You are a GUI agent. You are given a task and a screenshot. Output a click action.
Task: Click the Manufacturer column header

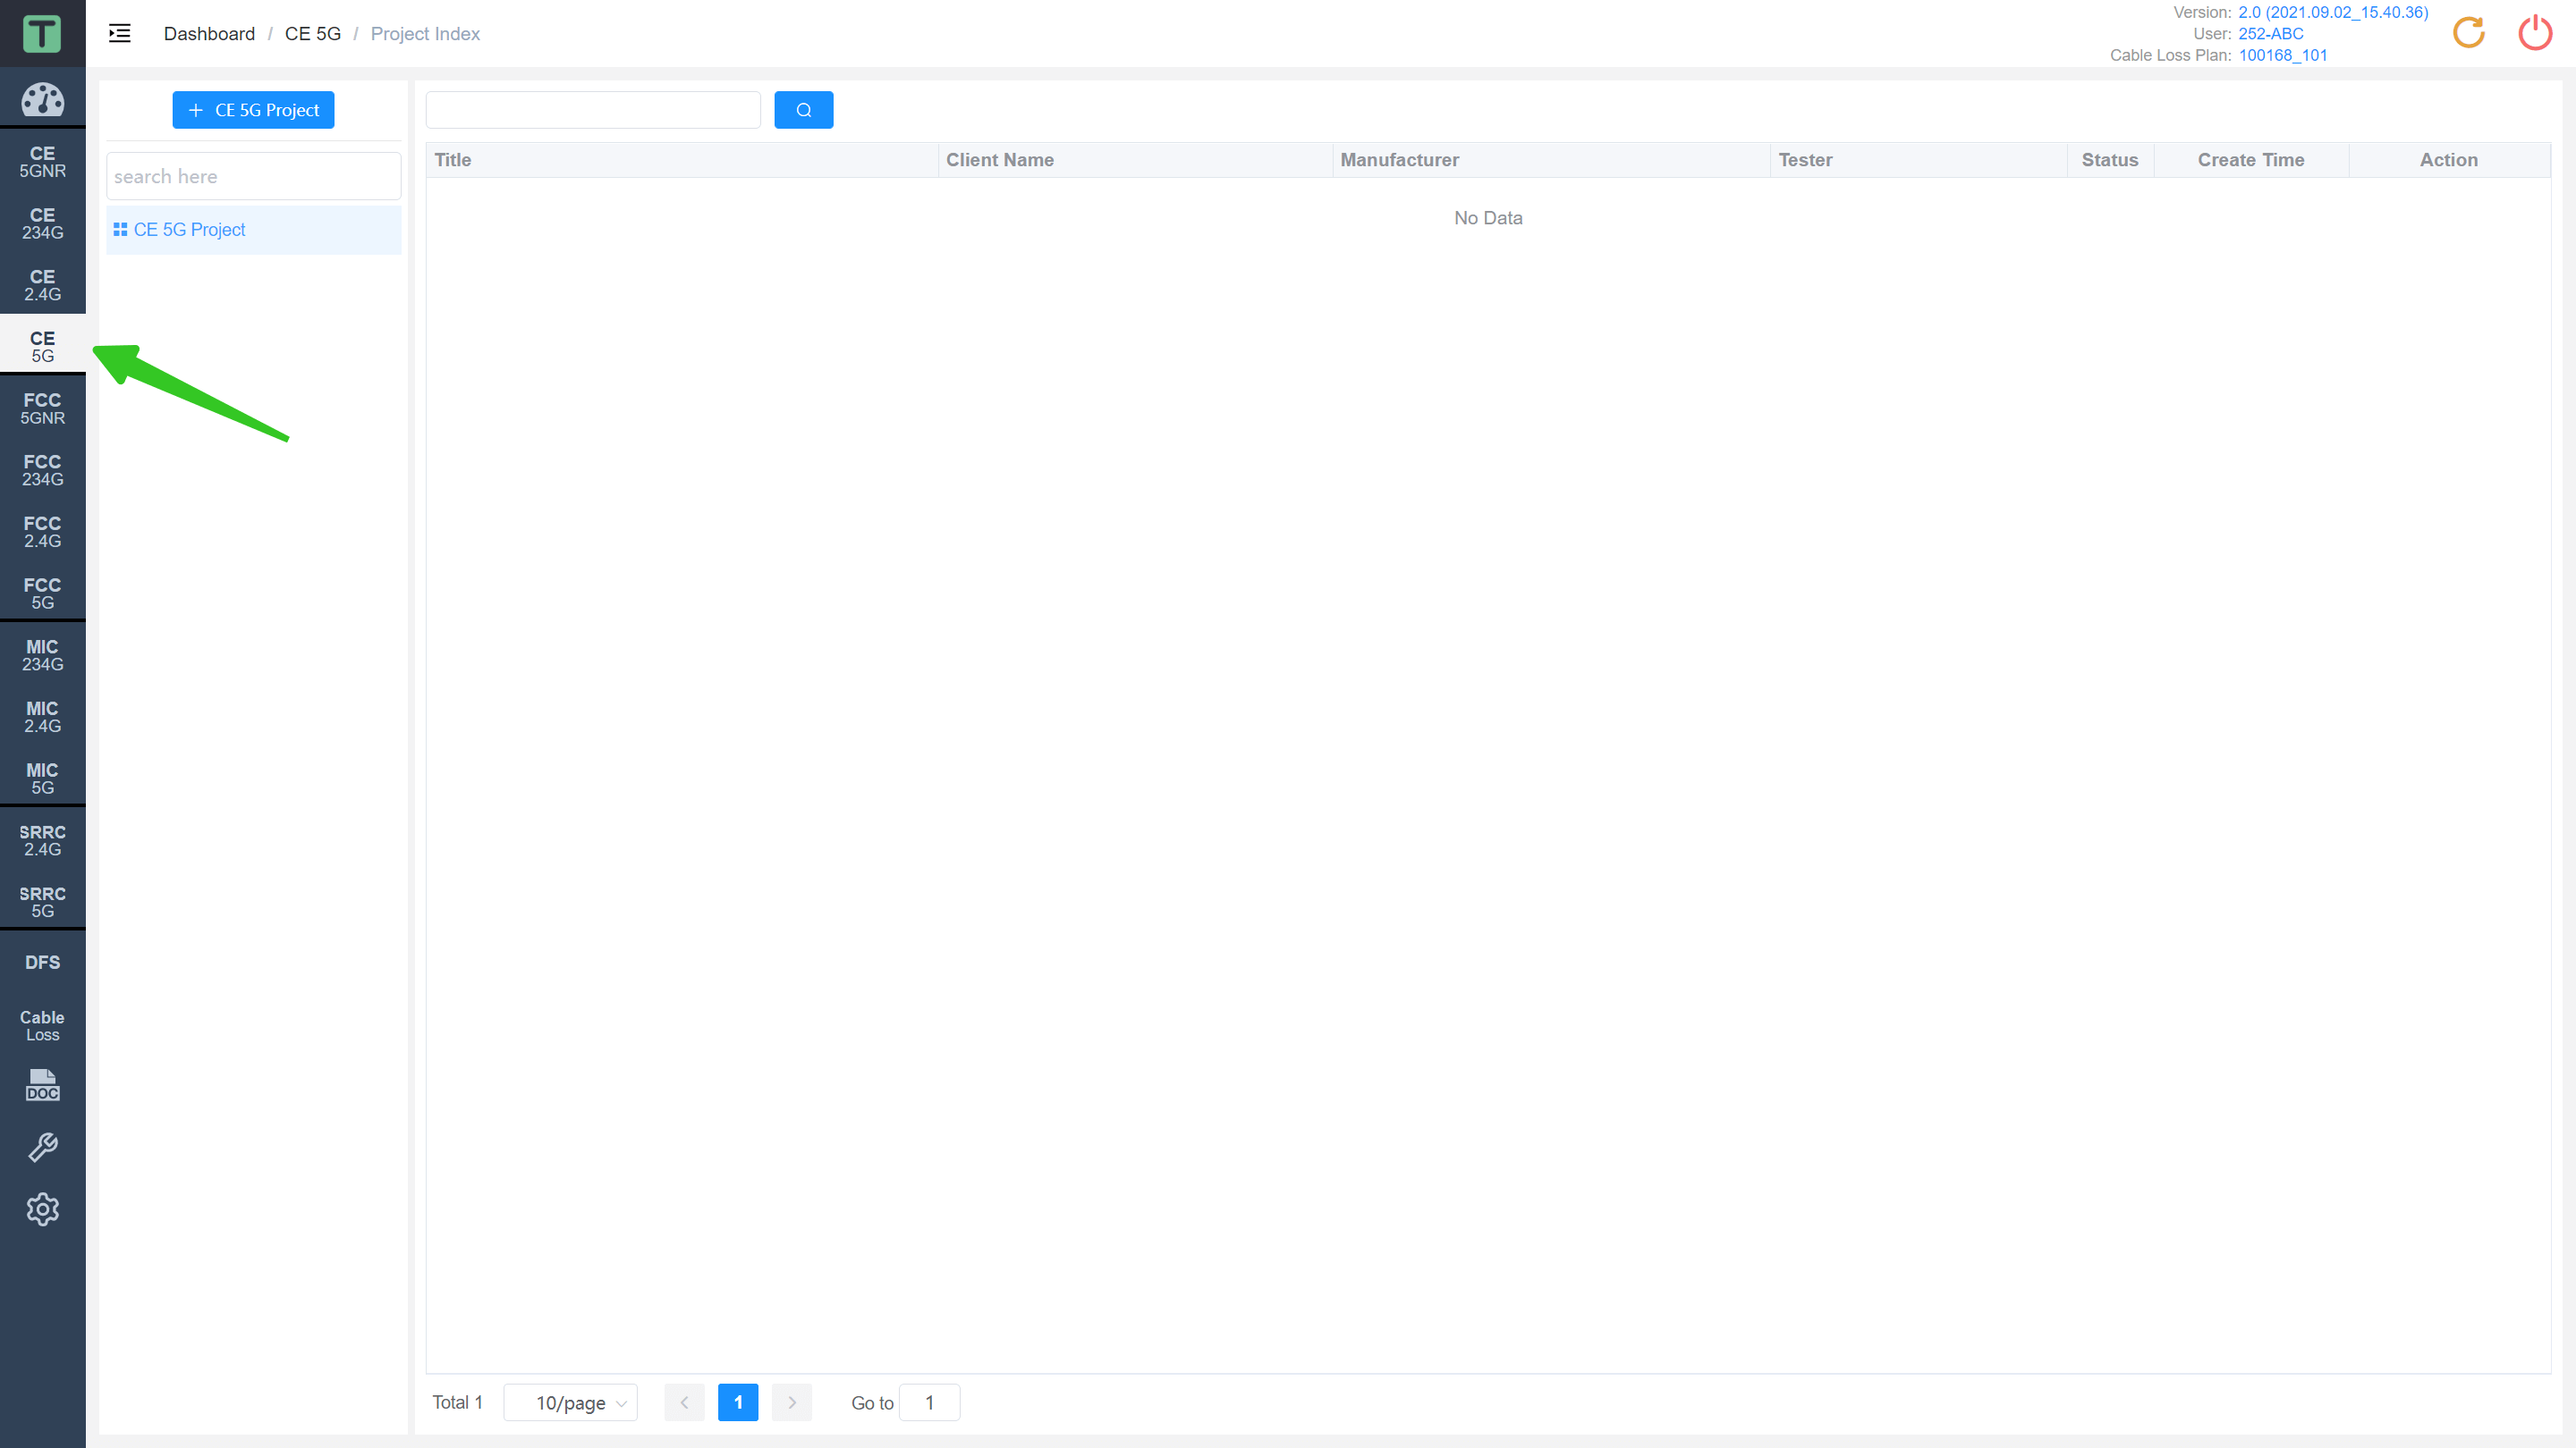click(x=1551, y=160)
